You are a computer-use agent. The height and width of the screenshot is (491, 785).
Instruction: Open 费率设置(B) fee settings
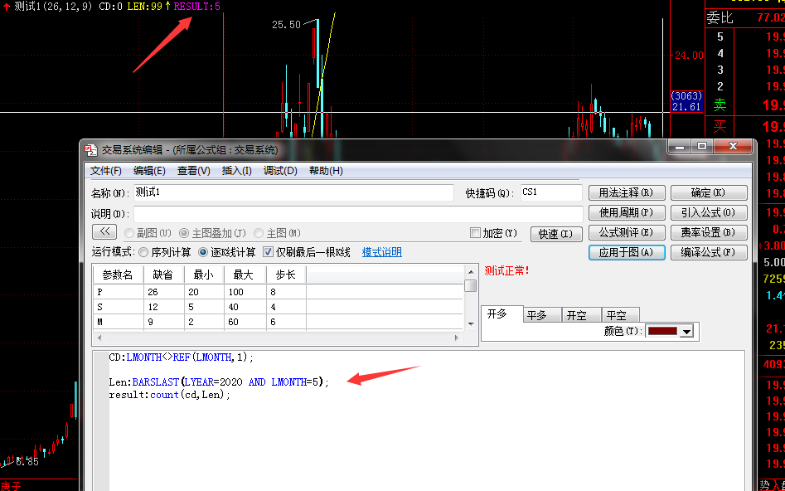709,232
